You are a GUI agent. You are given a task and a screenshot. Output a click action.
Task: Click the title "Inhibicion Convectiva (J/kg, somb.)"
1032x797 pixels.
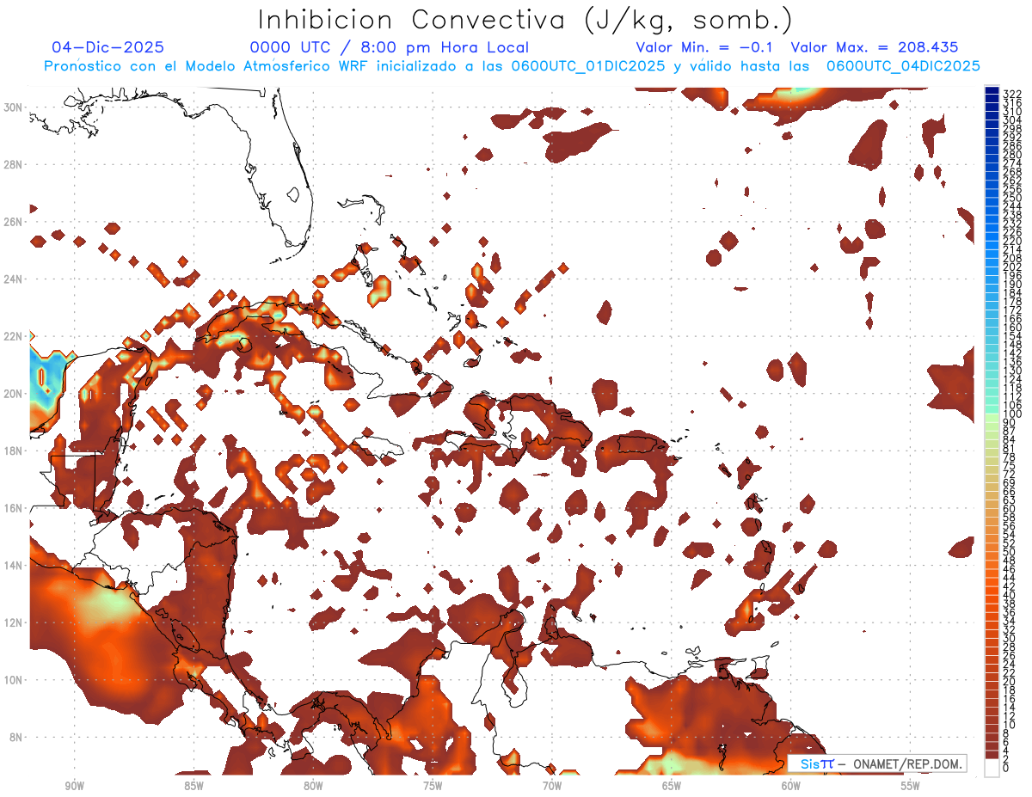click(x=525, y=21)
